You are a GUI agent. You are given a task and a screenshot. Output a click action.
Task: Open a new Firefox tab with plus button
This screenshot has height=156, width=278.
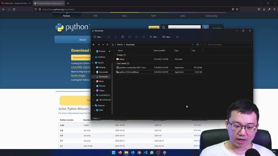68,3
